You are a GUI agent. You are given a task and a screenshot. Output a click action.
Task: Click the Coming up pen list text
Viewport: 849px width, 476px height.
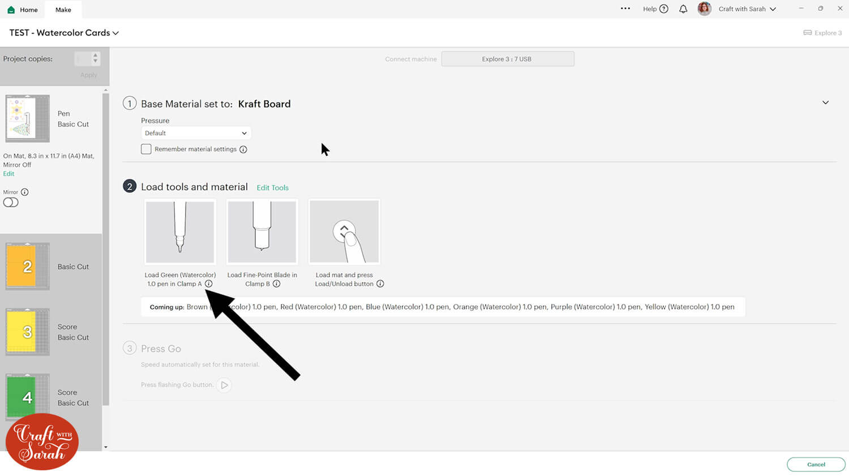[x=442, y=307]
